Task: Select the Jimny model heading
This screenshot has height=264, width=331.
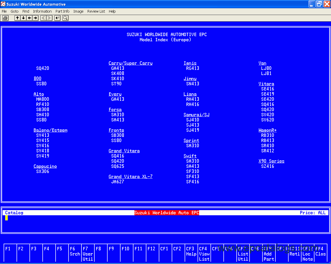Action: (x=190, y=79)
